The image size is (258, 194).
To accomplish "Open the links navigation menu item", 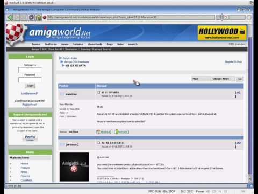I will [x=120, y=44].
